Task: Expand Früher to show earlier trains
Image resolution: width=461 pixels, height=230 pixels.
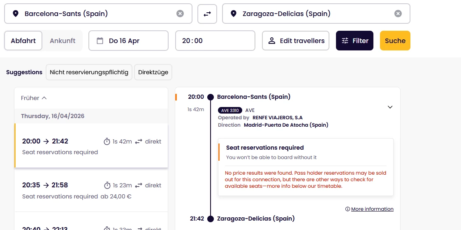Action: pyautogui.click(x=34, y=98)
